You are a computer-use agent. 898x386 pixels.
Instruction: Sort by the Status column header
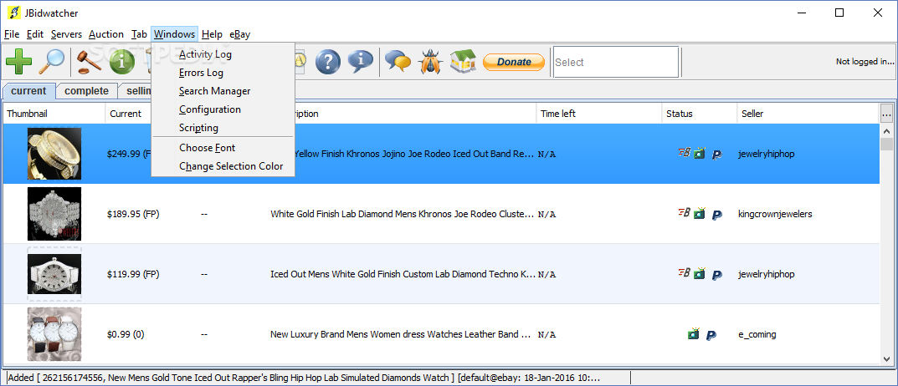point(700,114)
